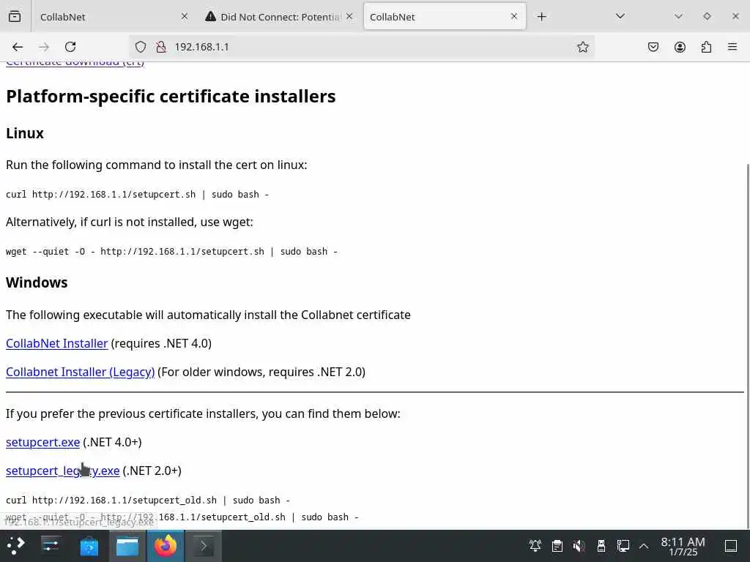750x562 pixels.
Task: Open the Discover software store taskbar icon
Action: tap(89, 546)
